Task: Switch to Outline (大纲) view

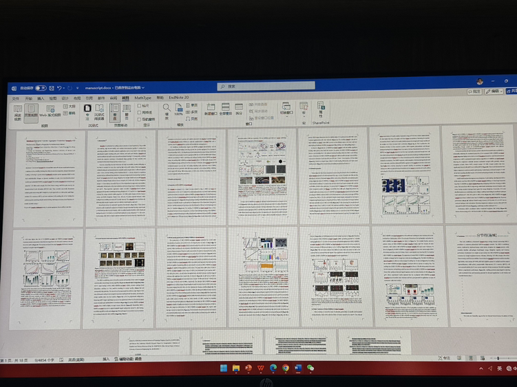Action: click(70, 107)
